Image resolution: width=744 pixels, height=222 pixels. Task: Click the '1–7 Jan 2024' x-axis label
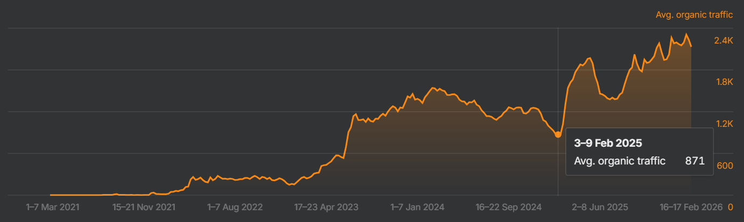click(417, 206)
